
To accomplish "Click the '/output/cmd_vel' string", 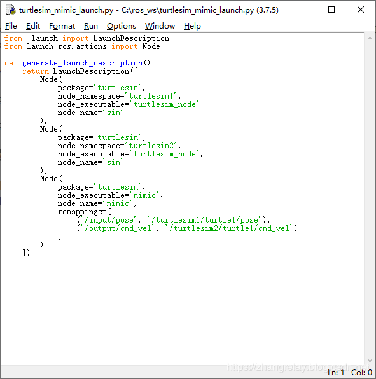I will [x=118, y=228].
